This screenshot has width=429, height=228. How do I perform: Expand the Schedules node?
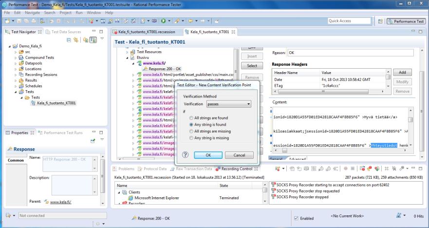point(16,86)
